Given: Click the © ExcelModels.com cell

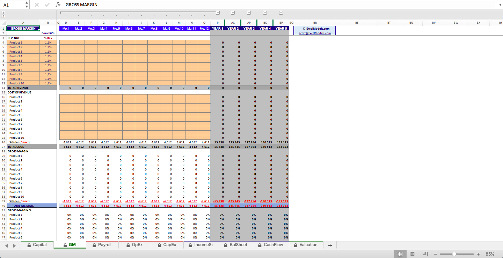Looking at the screenshot, I should [x=315, y=29].
